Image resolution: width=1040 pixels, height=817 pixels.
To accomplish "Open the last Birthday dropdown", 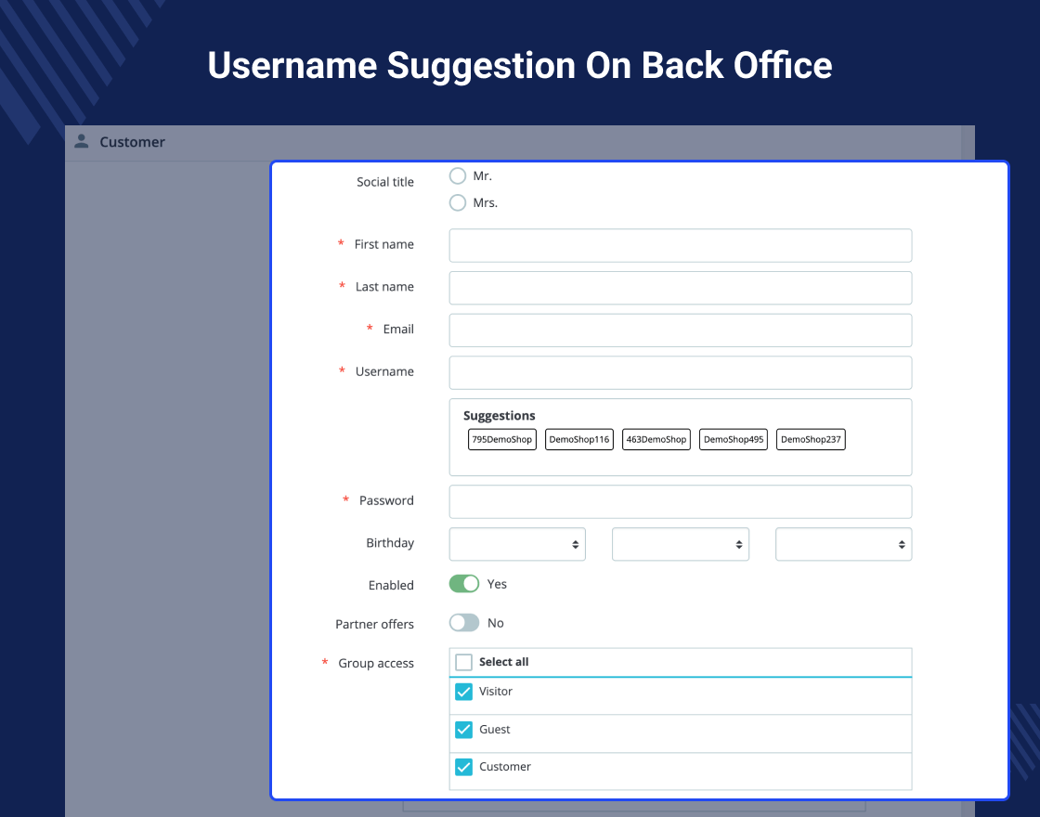I will (x=844, y=544).
